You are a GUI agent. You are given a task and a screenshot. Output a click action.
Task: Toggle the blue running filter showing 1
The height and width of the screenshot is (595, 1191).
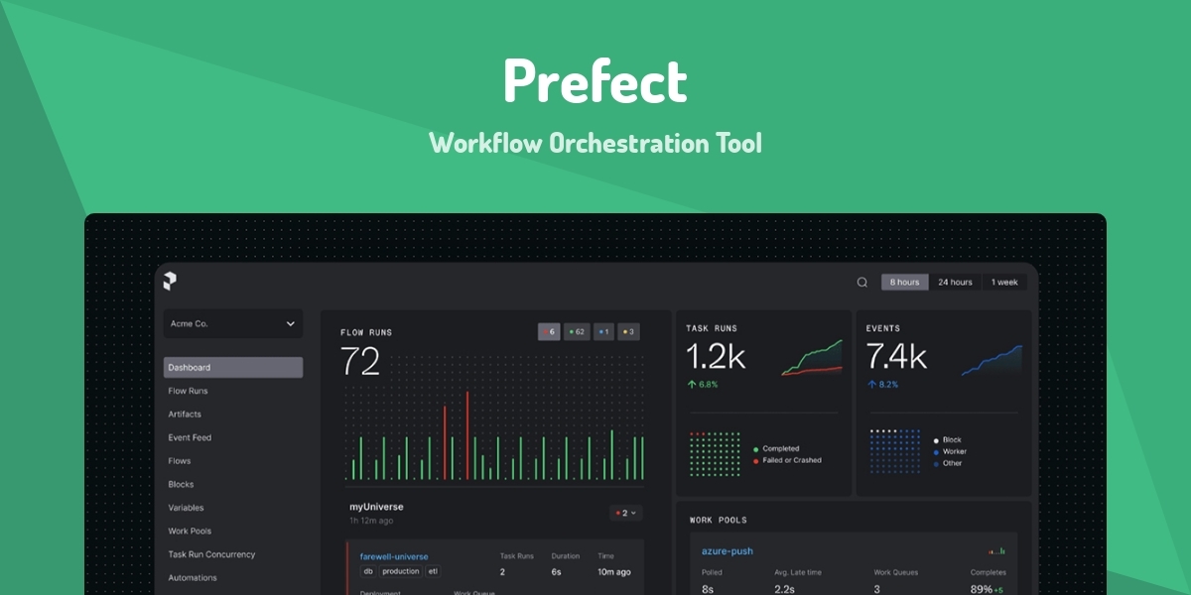(602, 331)
